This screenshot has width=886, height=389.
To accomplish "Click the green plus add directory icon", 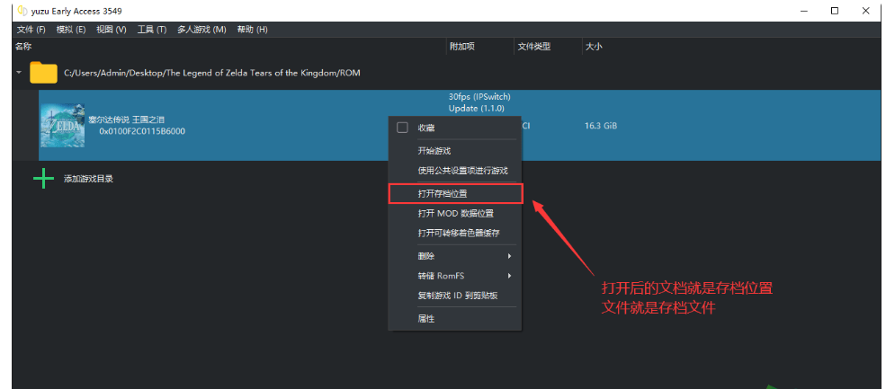I will (43, 179).
